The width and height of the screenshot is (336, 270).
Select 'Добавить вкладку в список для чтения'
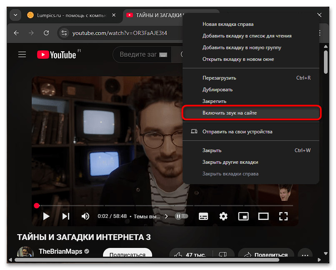pyautogui.click(x=251, y=36)
